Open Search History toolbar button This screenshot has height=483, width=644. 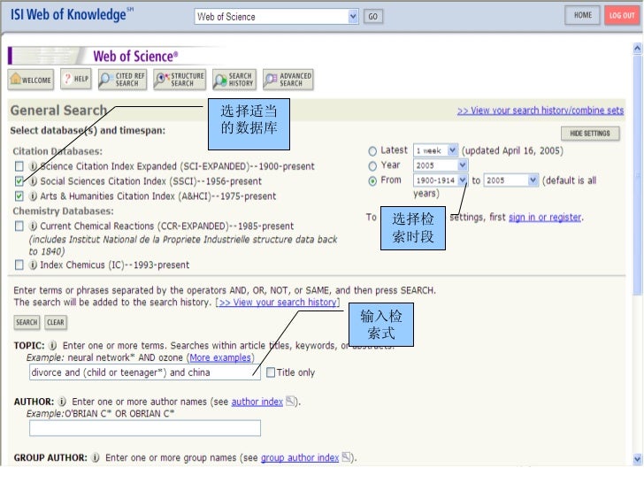(234, 80)
